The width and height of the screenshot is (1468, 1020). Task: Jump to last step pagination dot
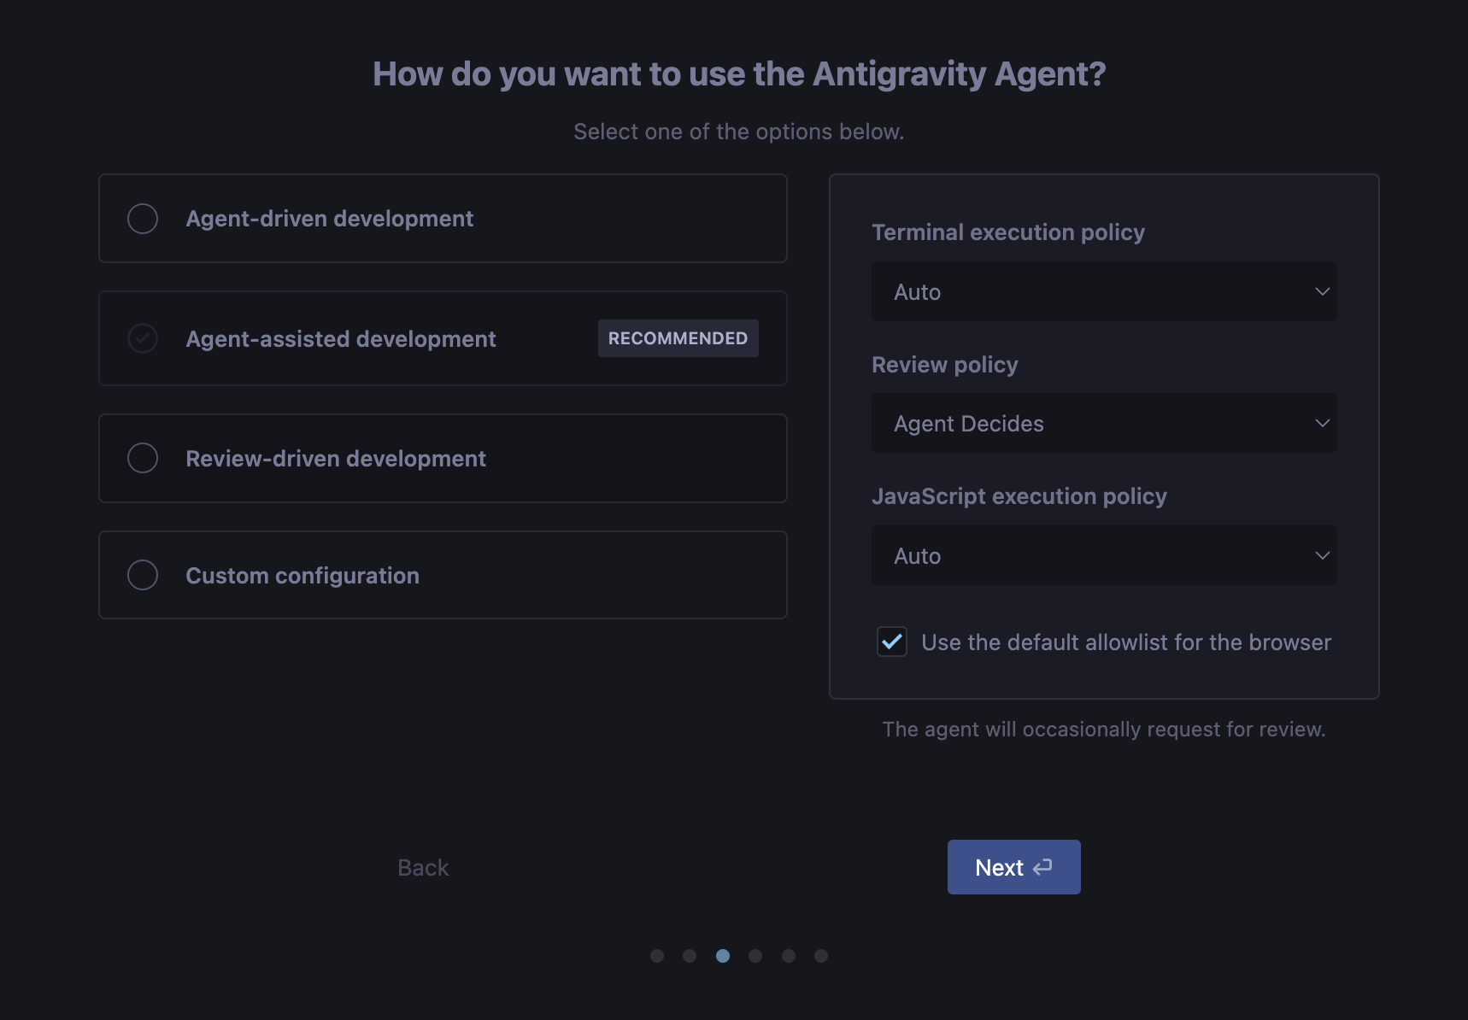(x=821, y=956)
